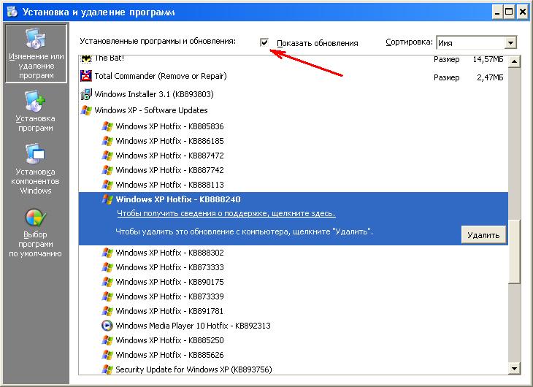Click the icon beside Hotfix KB886185

pos(107,141)
